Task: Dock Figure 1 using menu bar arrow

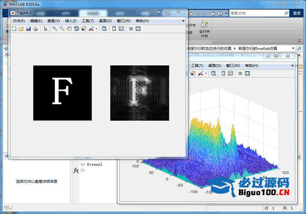Action: [x=183, y=21]
